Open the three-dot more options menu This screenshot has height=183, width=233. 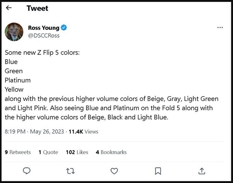click(x=220, y=28)
